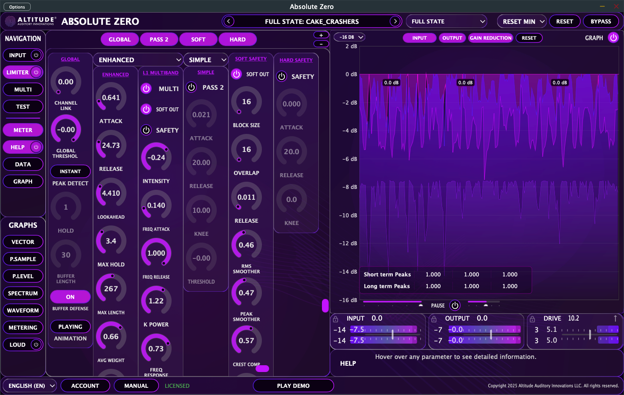The height and width of the screenshot is (395, 624).
Task: Click the up arrow in the DRIVE panel
Action: (x=615, y=318)
